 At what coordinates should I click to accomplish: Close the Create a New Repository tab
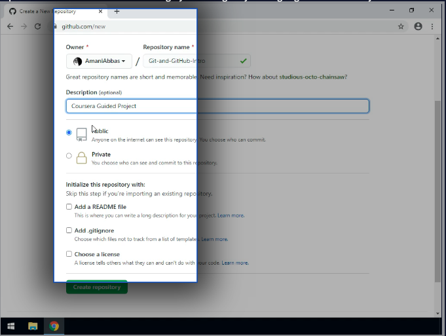click(x=100, y=11)
